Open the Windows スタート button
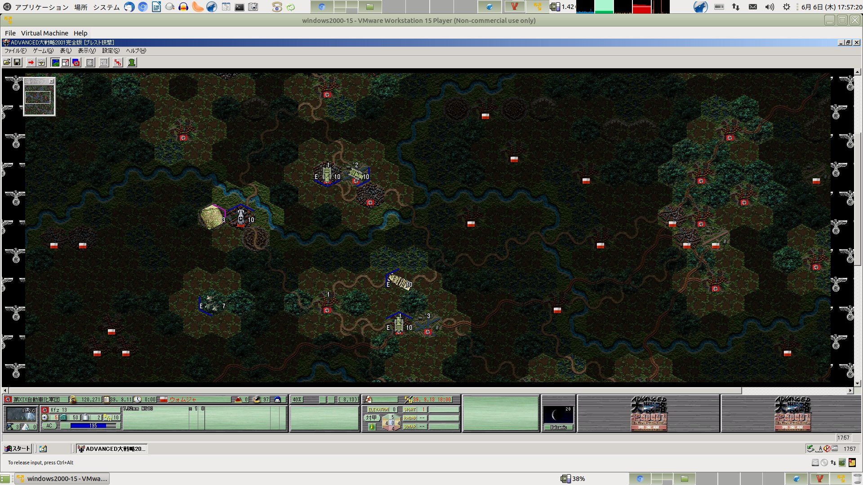The width and height of the screenshot is (863, 485). pos(17,449)
